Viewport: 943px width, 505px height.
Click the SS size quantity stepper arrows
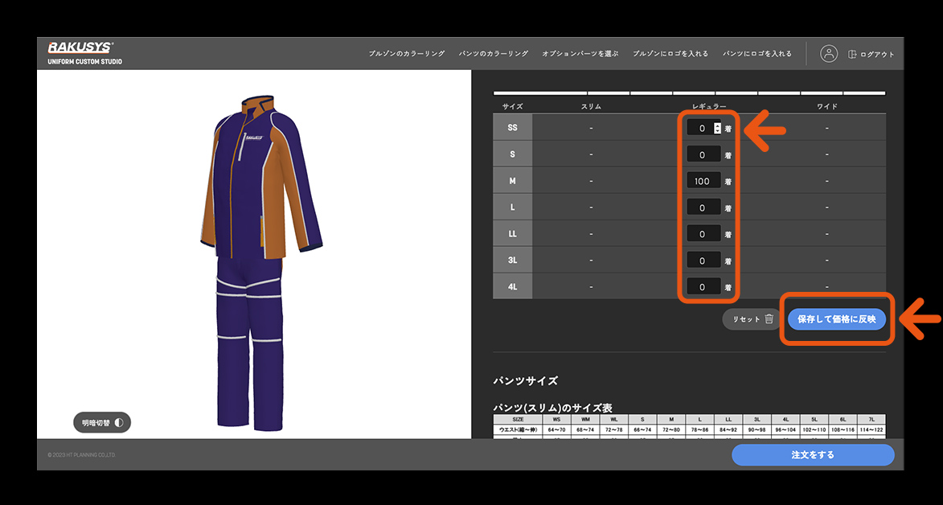(717, 128)
